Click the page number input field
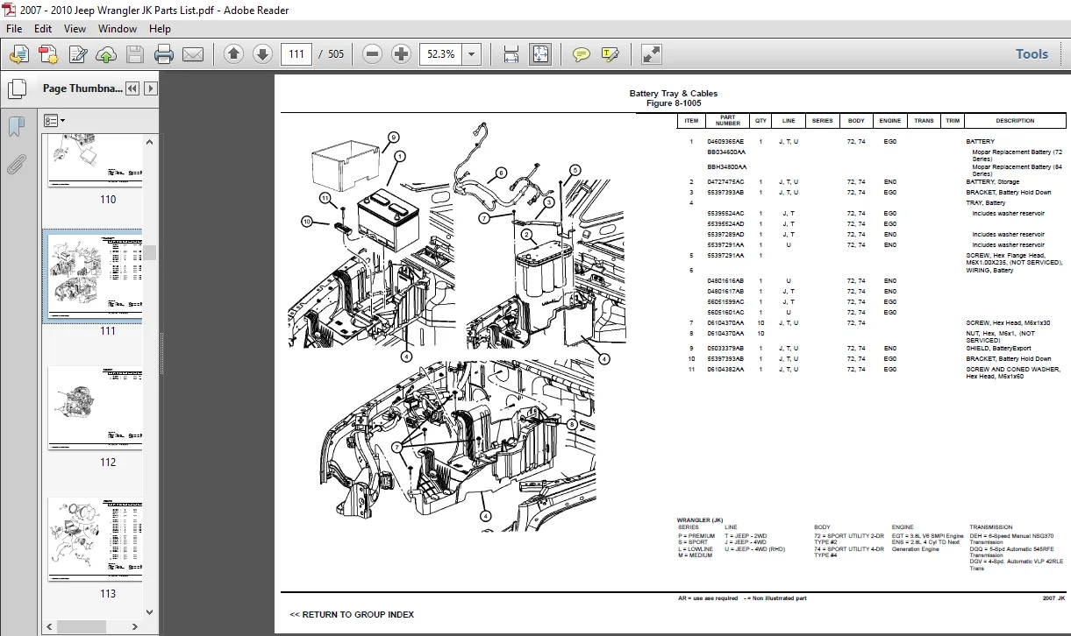Image resolution: width=1071 pixels, height=636 pixels. tap(296, 54)
